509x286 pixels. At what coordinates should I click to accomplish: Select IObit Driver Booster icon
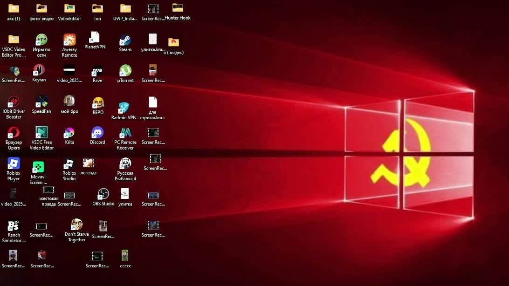tap(14, 102)
